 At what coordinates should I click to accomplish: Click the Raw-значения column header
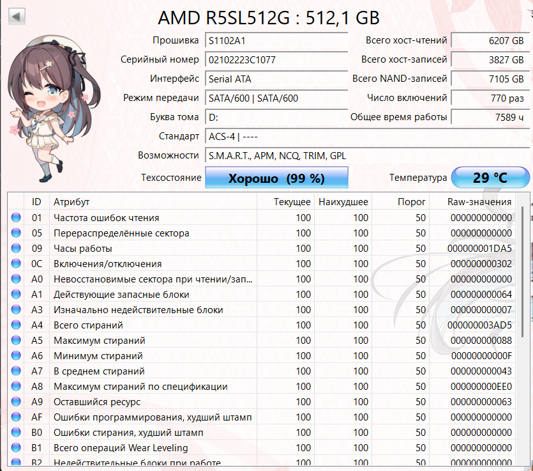[479, 202]
